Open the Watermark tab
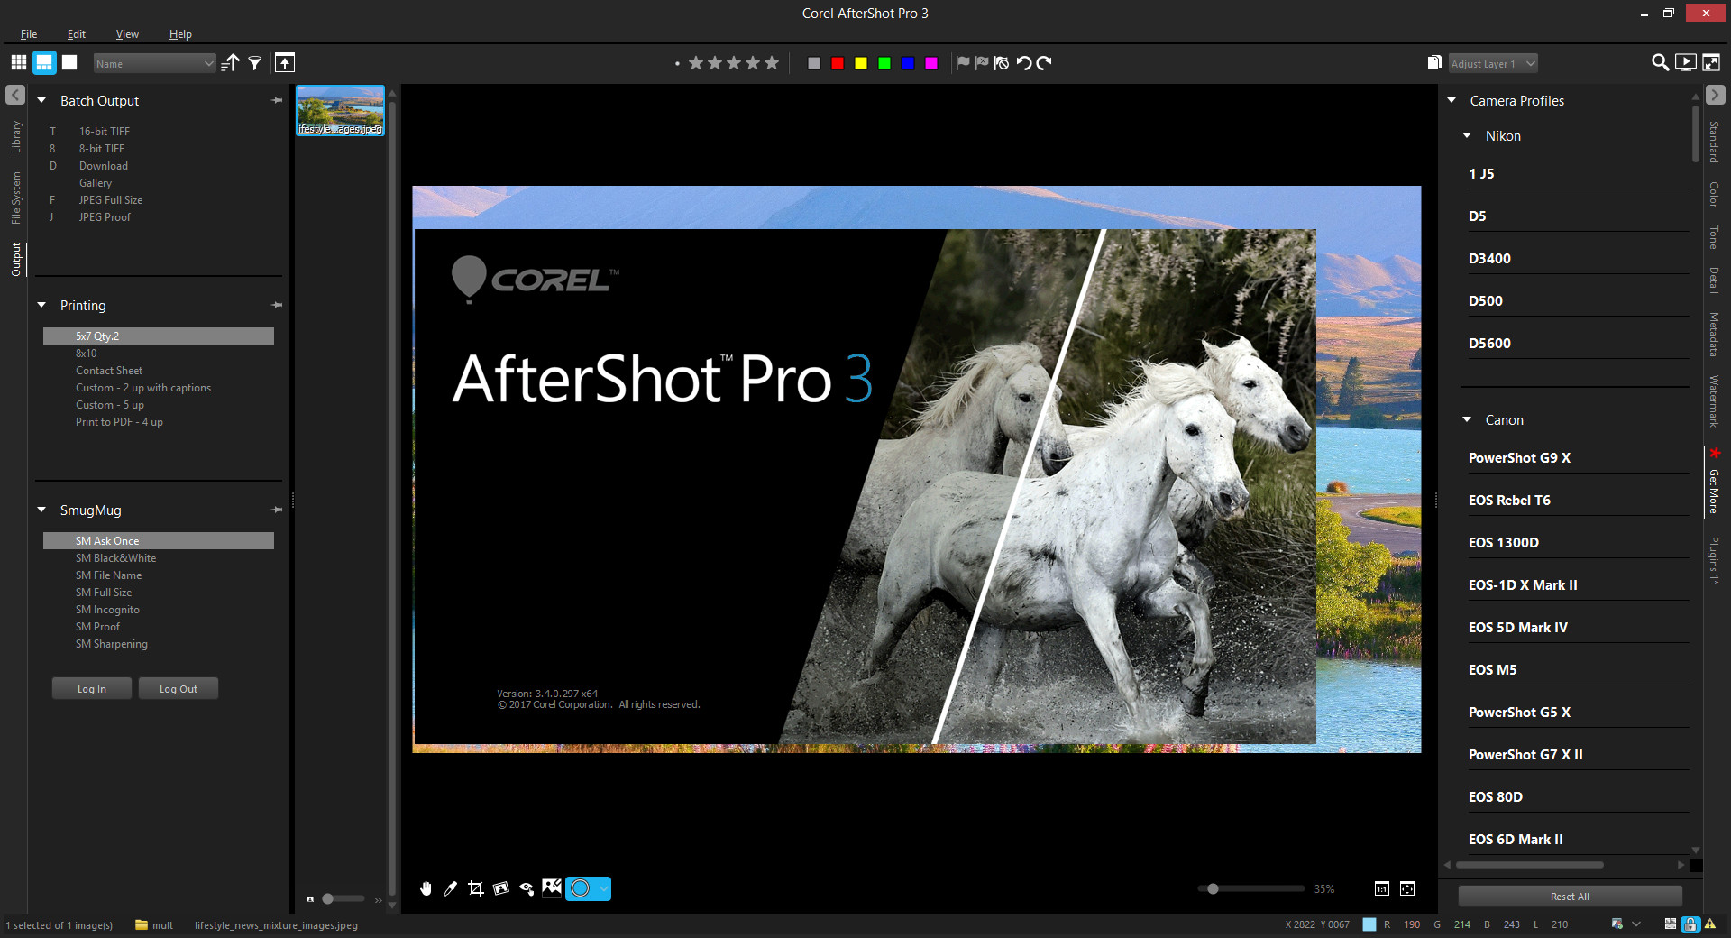Image resolution: width=1731 pixels, height=938 pixels. pyautogui.click(x=1714, y=401)
